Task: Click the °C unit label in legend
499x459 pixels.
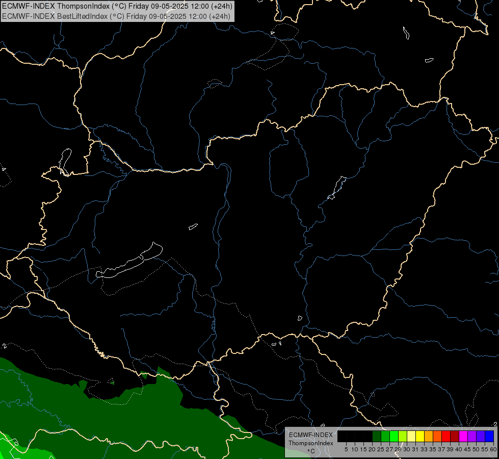Action: [311, 451]
